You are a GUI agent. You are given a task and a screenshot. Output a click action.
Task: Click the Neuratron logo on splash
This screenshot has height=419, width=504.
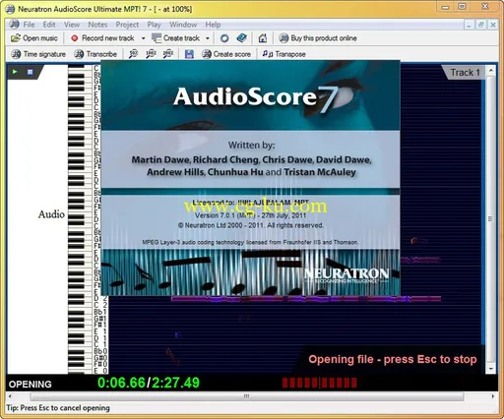pyautogui.click(x=347, y=274)
